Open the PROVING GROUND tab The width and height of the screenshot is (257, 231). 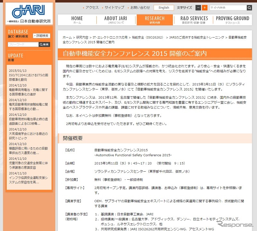click(x=232, y=20)
